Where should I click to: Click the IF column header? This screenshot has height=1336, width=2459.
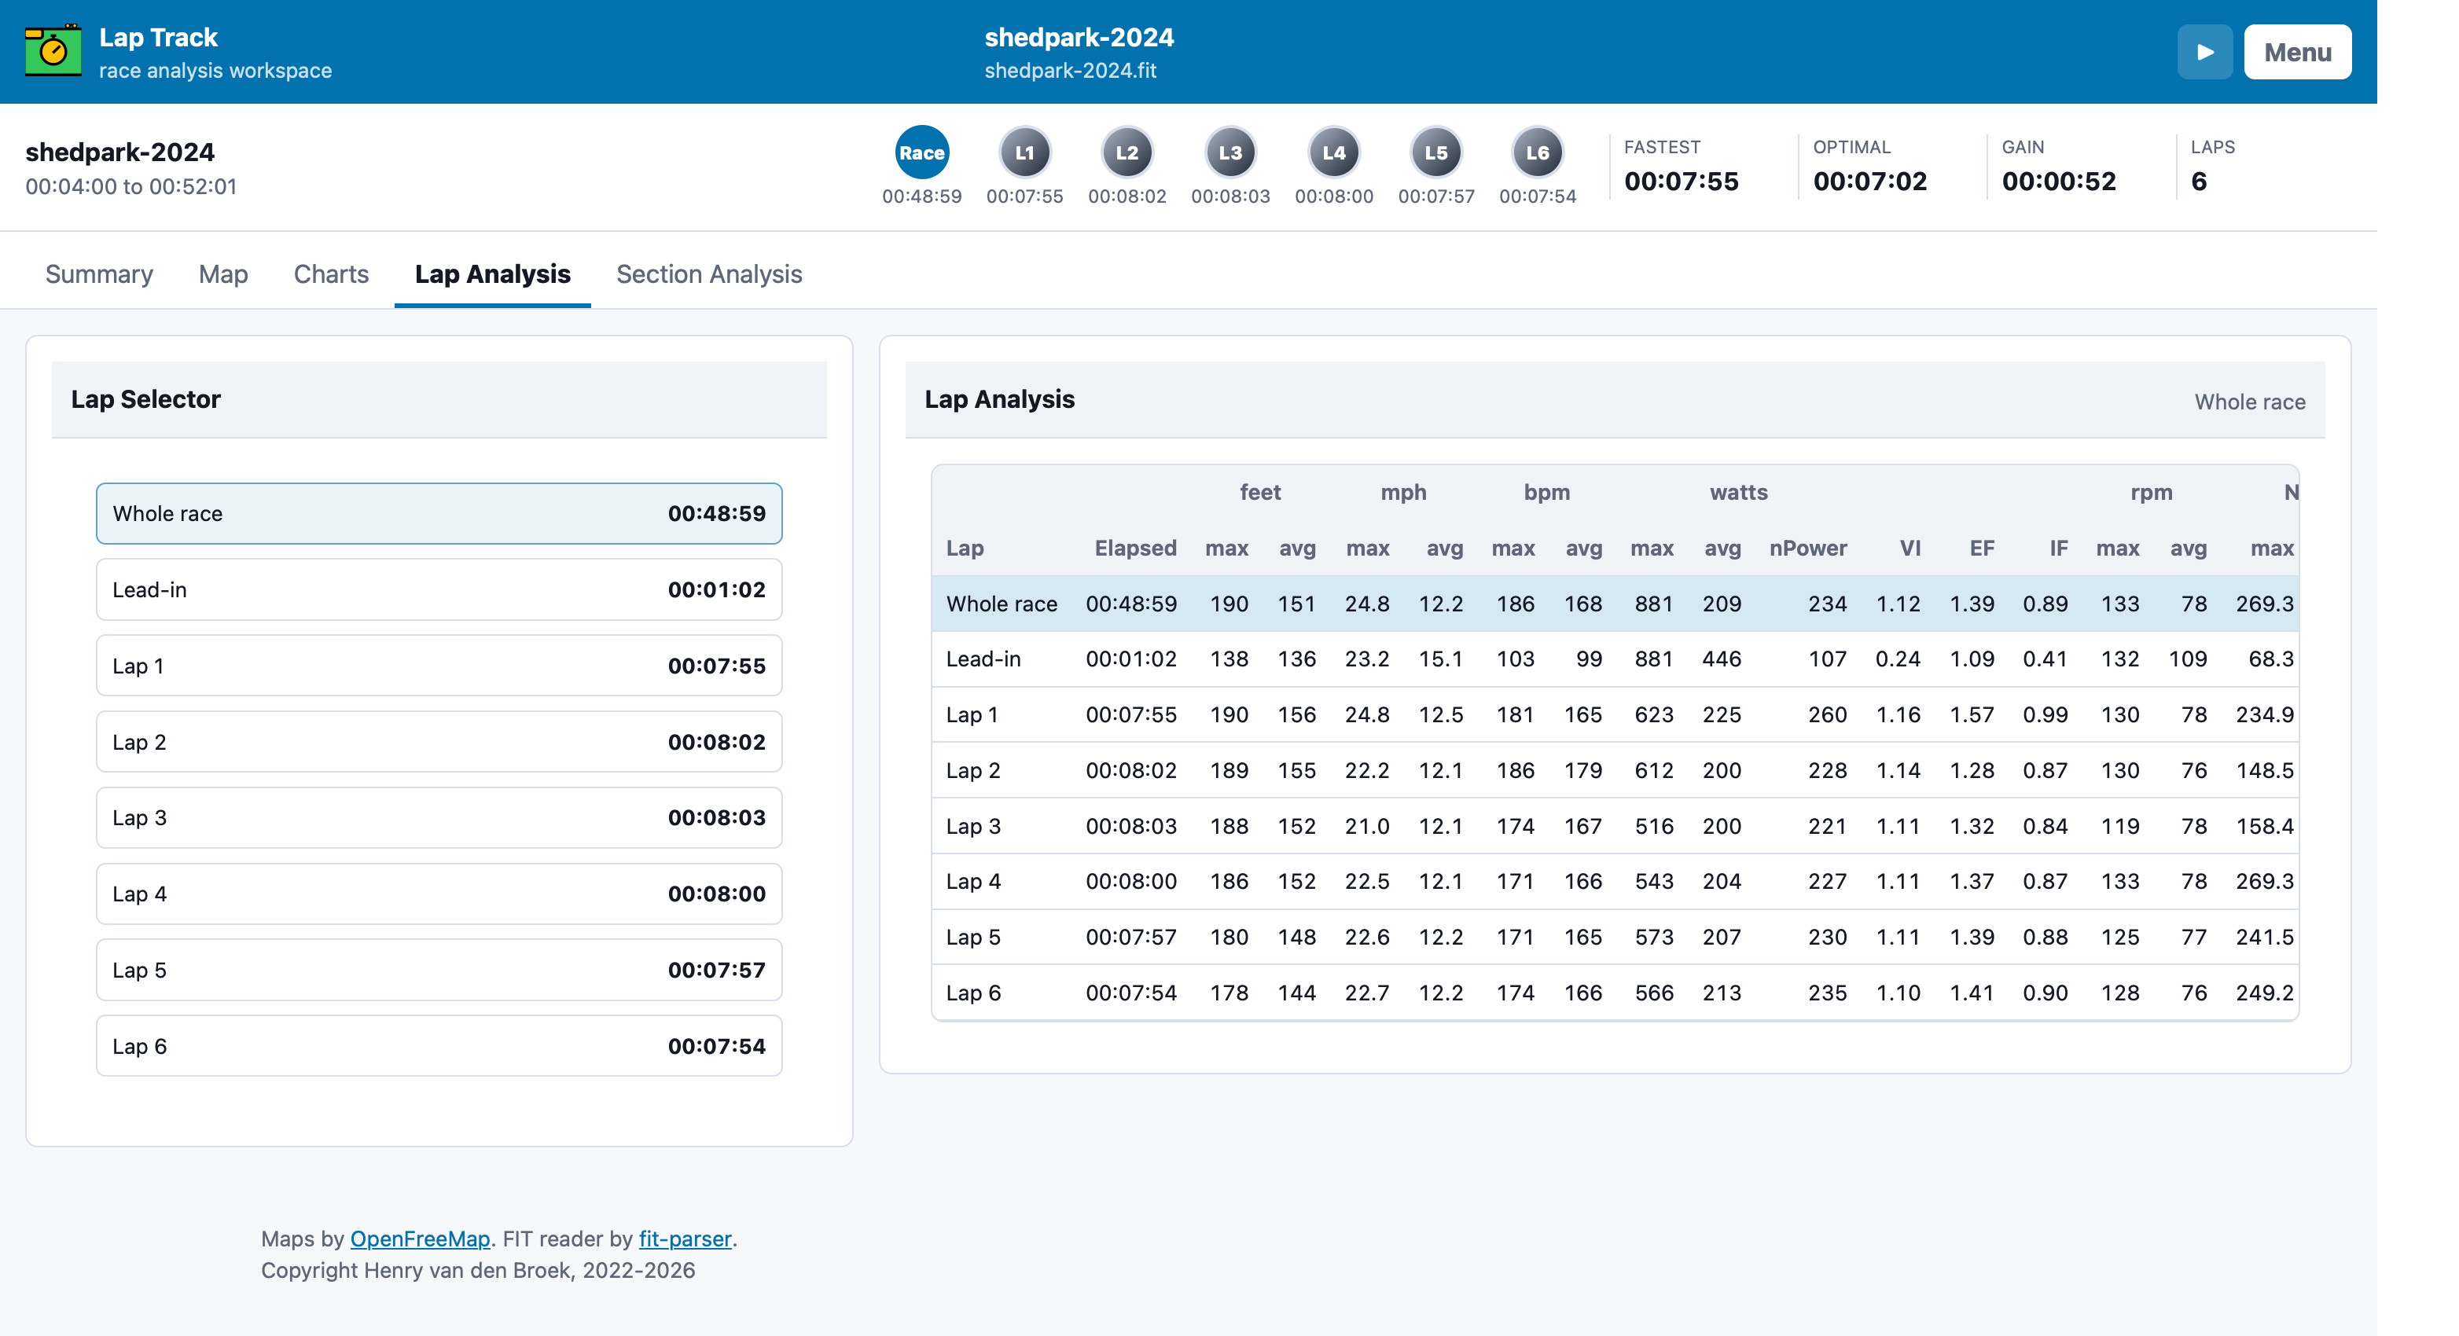pos(2058,549)
